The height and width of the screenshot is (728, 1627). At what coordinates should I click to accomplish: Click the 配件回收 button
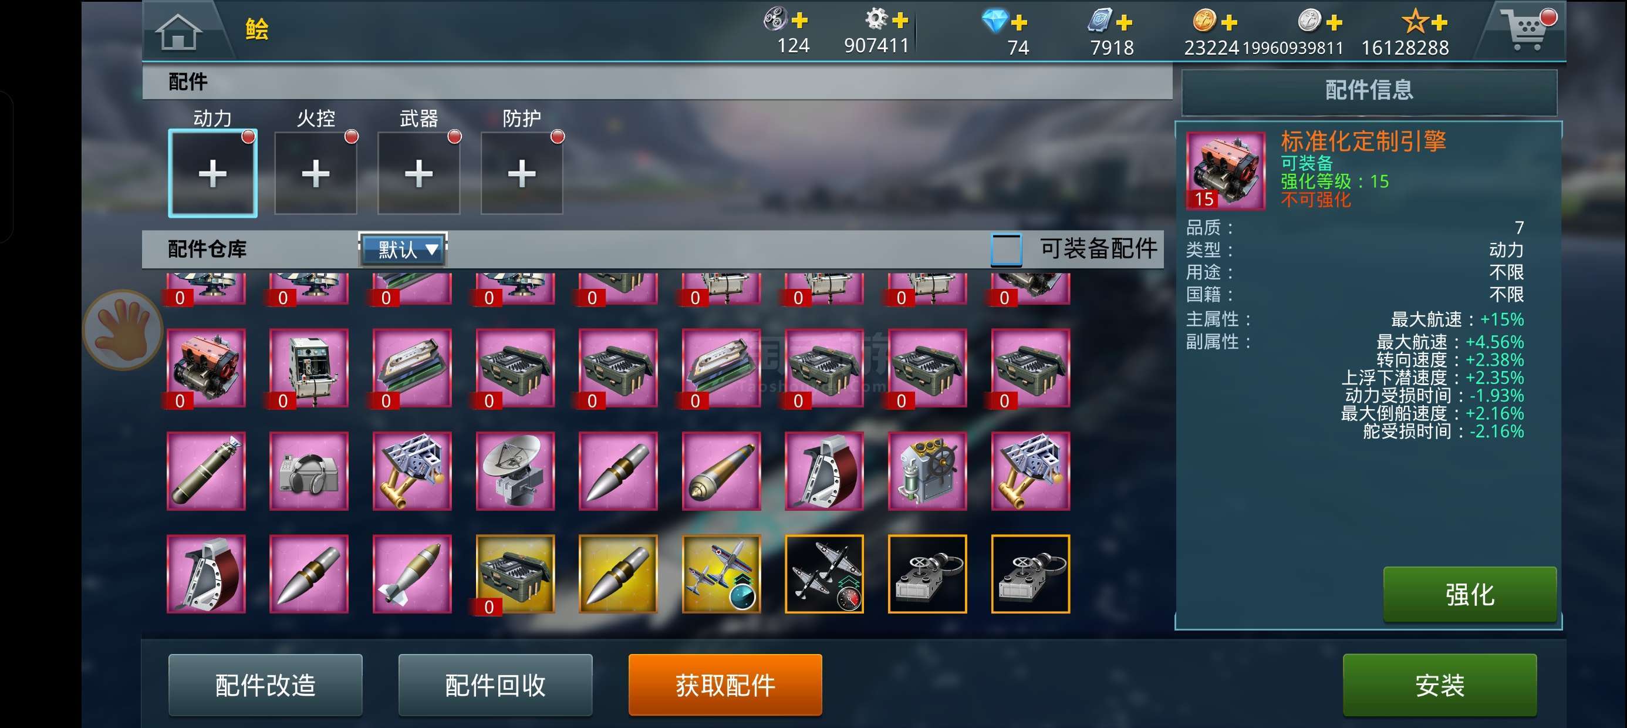pyautogui.click(x=495, y=685)
